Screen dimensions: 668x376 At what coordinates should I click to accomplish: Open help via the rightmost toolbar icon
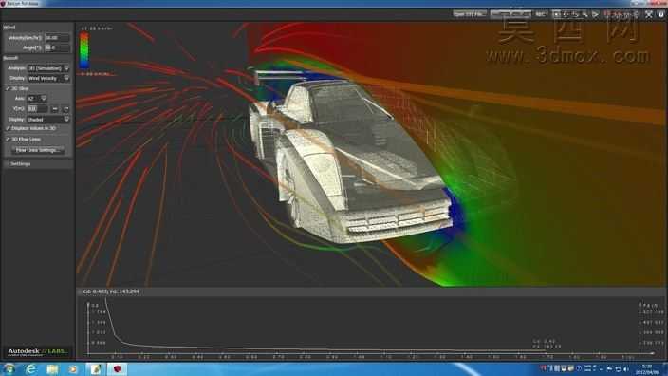(x=660, y=14)
